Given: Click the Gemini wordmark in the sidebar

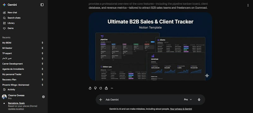Looking at the screenshot, I should tap(12, 5).
